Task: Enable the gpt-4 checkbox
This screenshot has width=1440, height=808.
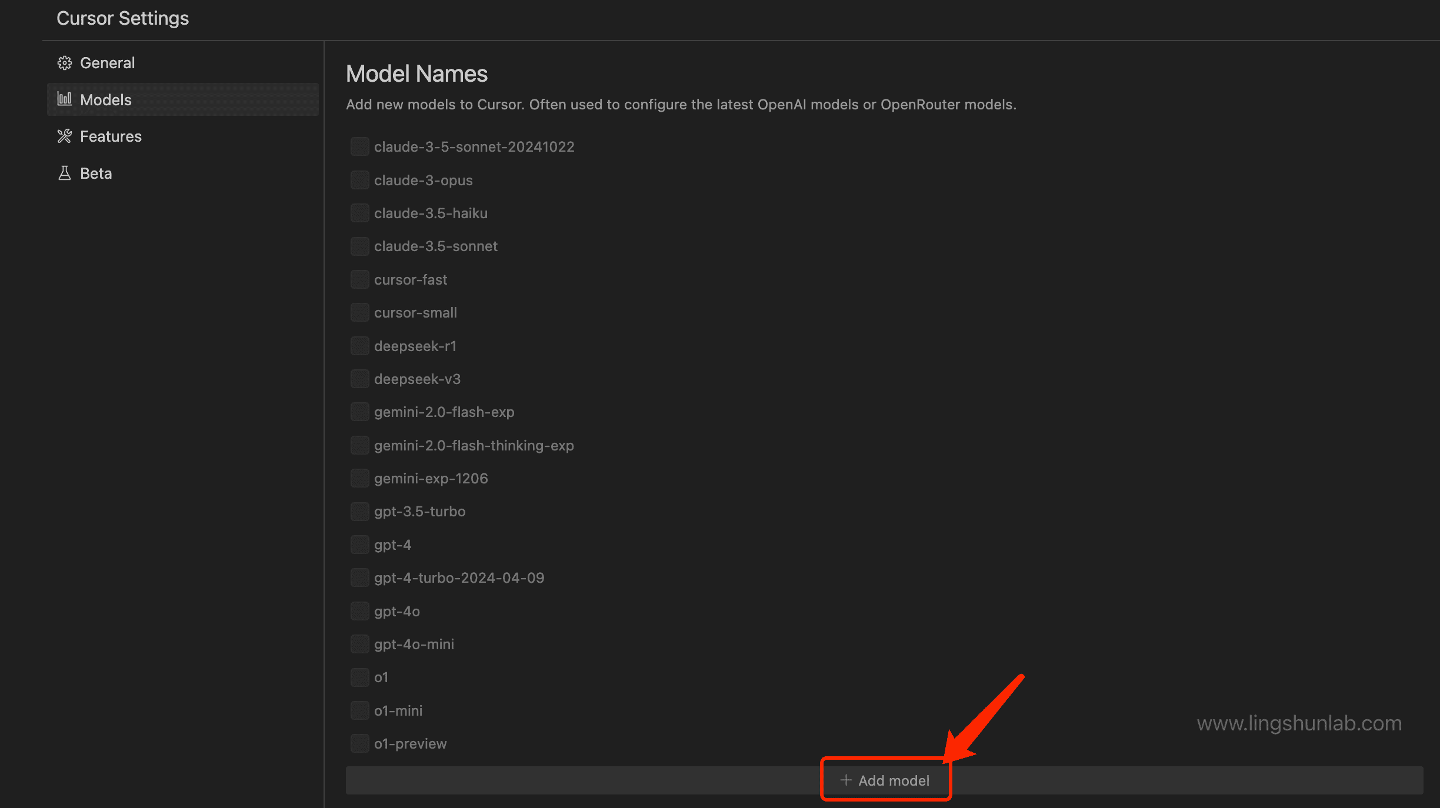Action: point(359,545)
